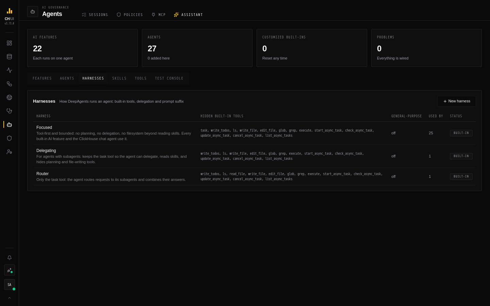
Task: Open the Focused harness row
Action: point(255,133)
